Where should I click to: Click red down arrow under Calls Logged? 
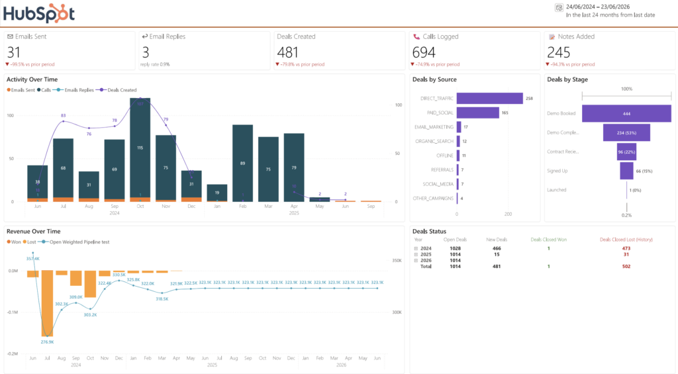(x=412, y=64)
